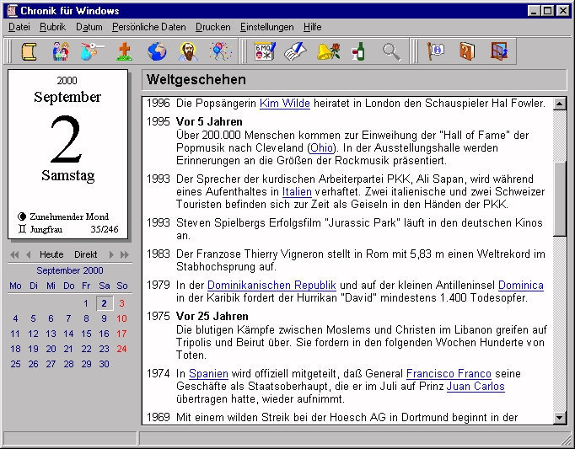The height and width of the screenshot is (449, 575).
Task: Open the Juan Carlos link
Action: click(476, 387)
